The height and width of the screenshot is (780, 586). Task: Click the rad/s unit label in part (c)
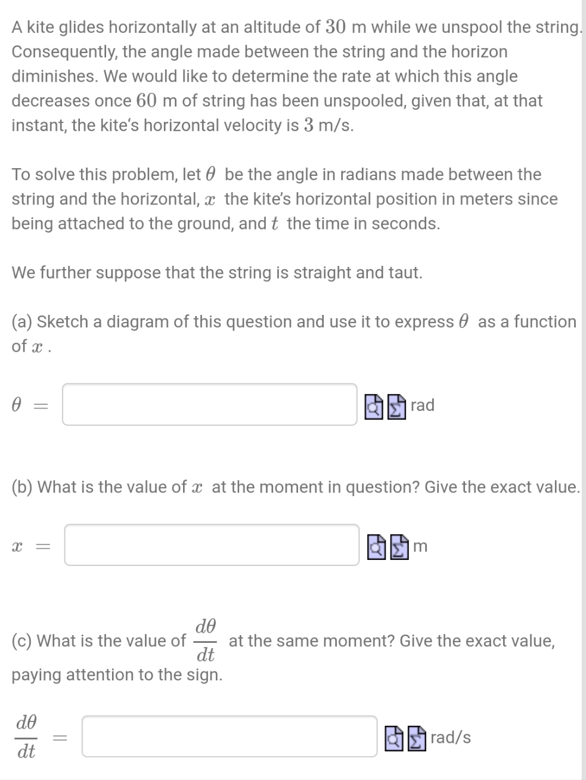click(x=451, y=737)
